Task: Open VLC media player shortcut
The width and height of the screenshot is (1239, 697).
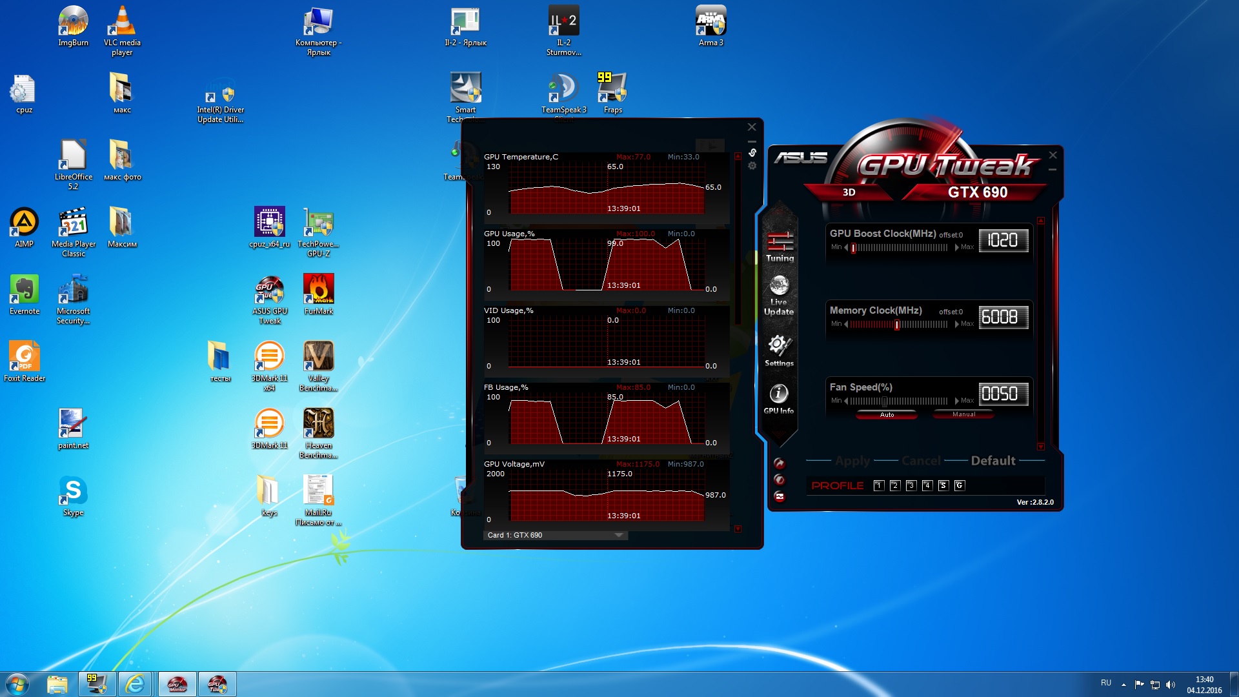Action: coord(122,31)
